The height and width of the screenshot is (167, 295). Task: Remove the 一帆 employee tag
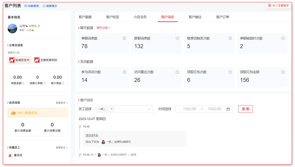pyautogui.click(x=111, y=109)
